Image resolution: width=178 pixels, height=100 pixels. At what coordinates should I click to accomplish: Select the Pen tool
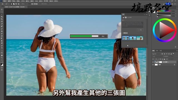[x=2, y=46]
